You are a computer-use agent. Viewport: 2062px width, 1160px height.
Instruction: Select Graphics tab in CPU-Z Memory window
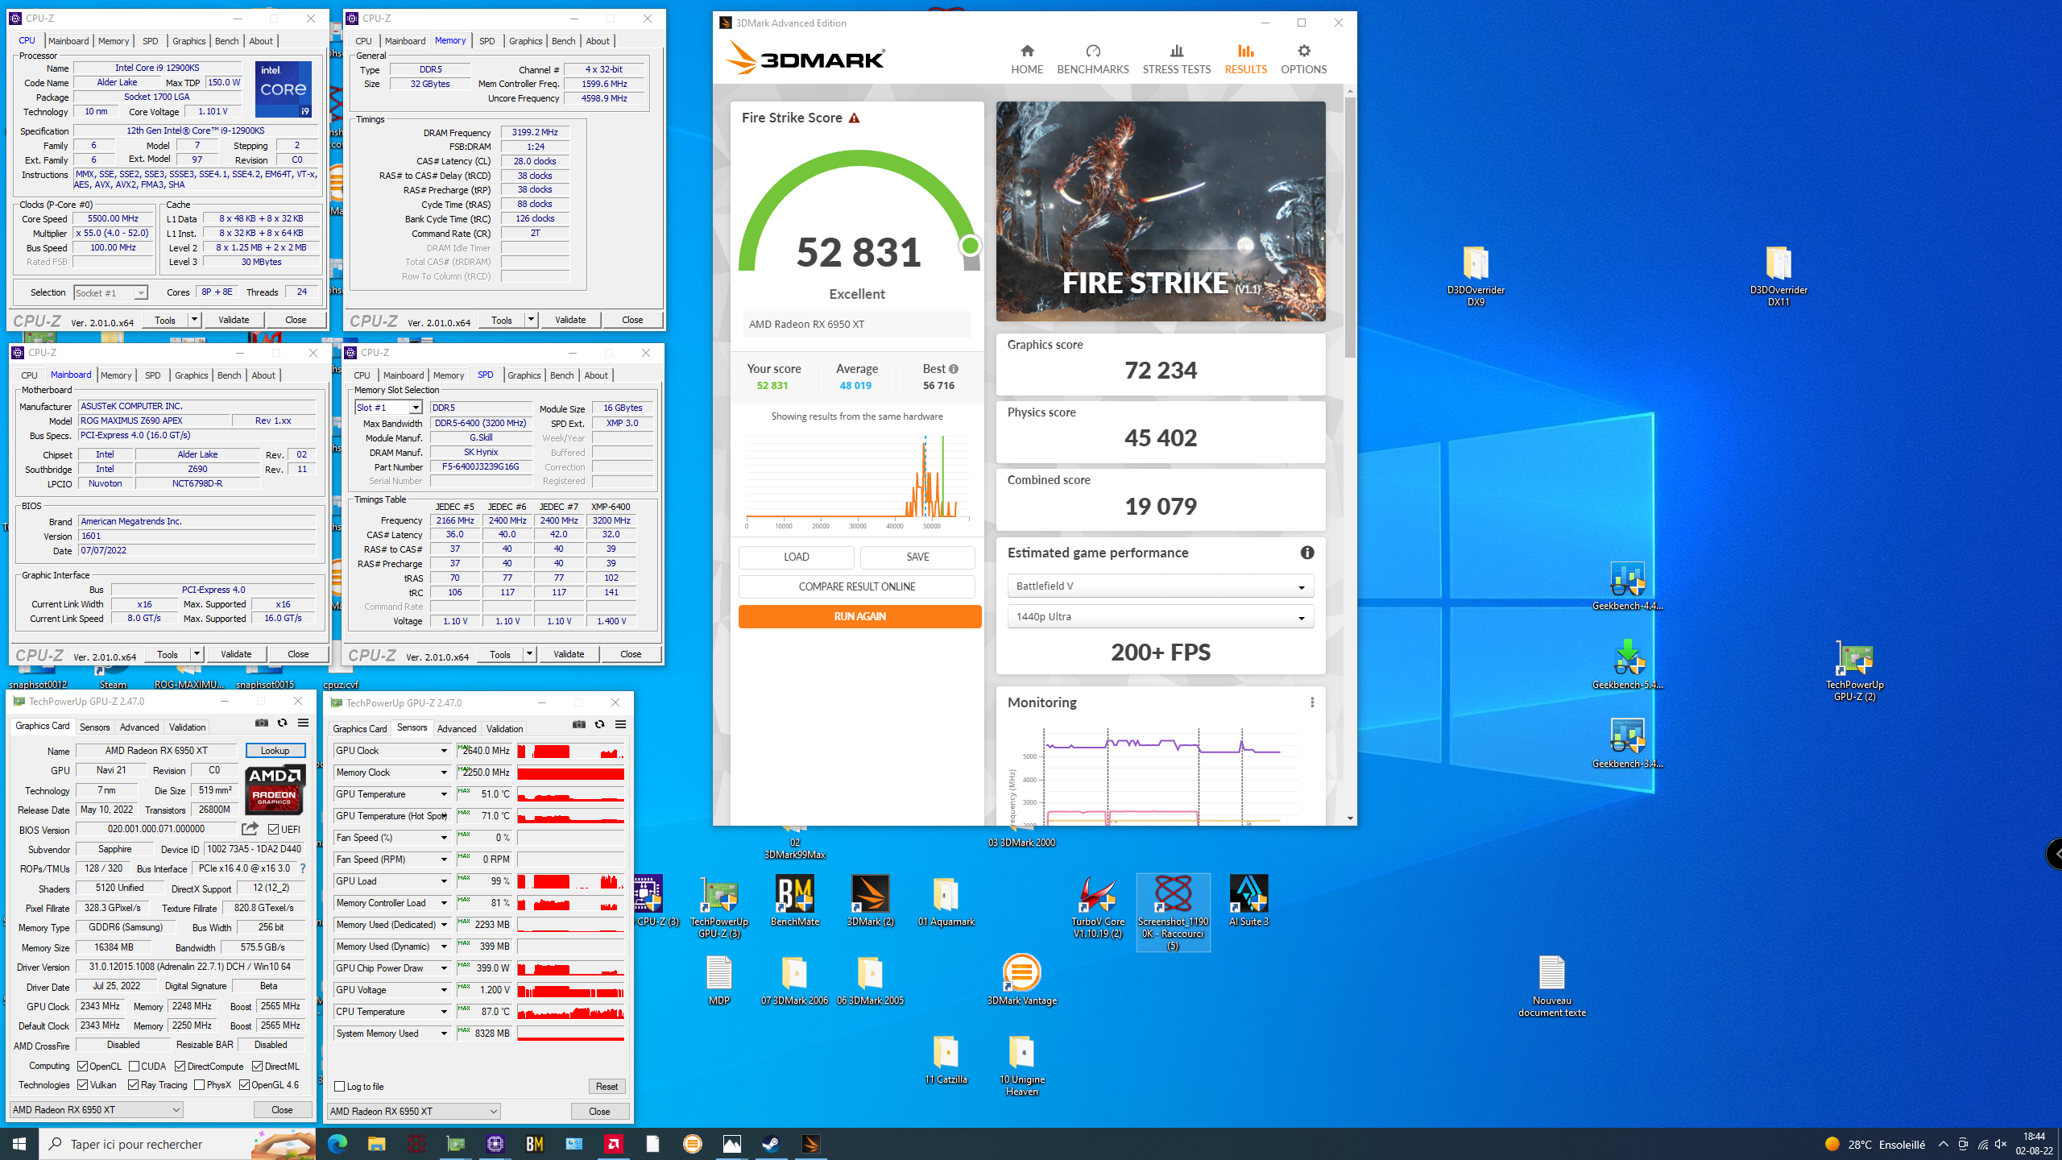(x=525, y=41)
